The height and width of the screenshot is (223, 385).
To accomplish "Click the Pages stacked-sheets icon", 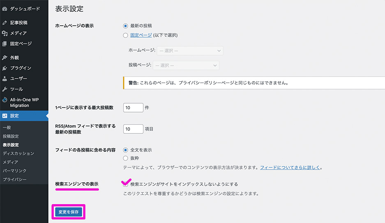I will click(5, 44).
